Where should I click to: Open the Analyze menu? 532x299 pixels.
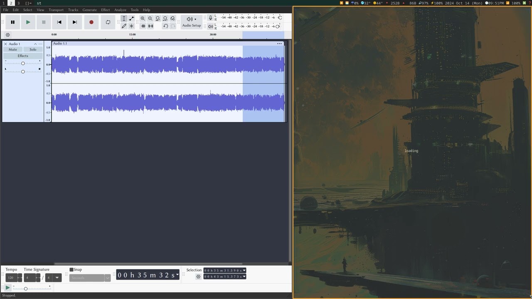coord(120,10)
